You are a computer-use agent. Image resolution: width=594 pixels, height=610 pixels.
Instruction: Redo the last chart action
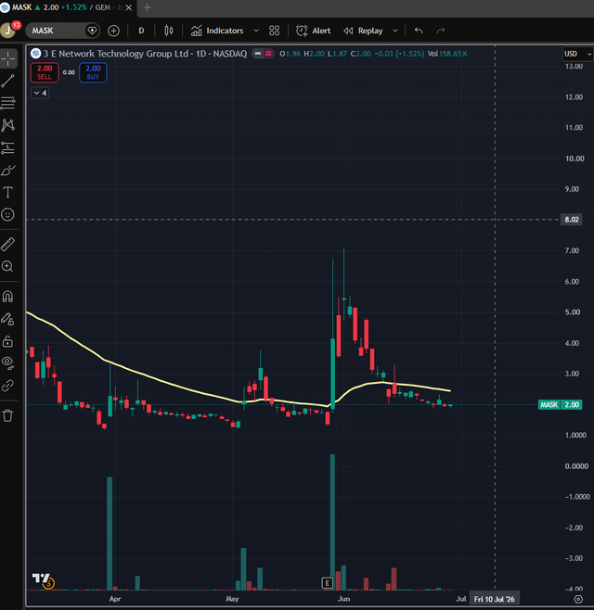(x=441, y=31)
